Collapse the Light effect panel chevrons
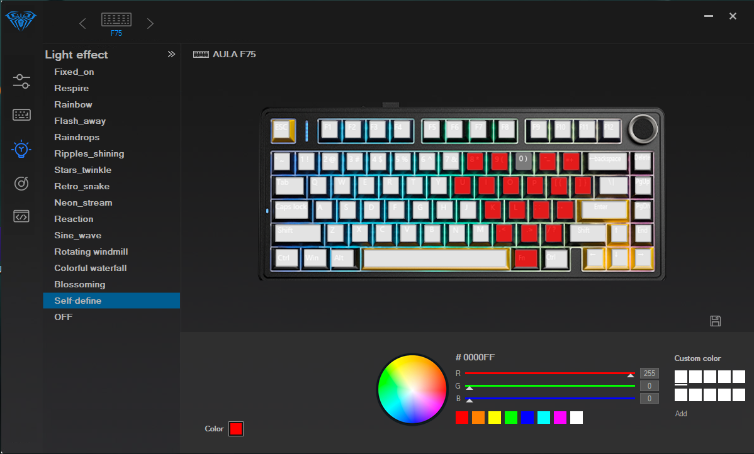This screenshot has height=454, width=754. coord(171,54)
